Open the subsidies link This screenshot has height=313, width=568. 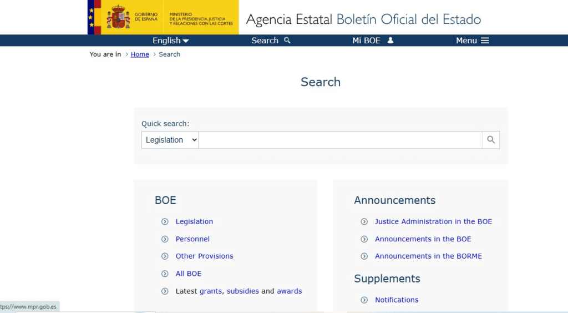(x=243, y=291)
